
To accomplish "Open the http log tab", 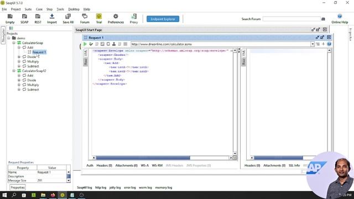I will point(101,187).
